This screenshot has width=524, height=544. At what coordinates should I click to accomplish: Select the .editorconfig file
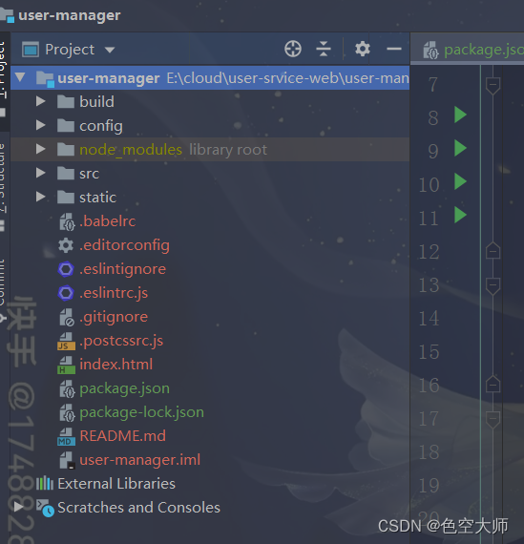pyautogui.click(x=124, y=245)
